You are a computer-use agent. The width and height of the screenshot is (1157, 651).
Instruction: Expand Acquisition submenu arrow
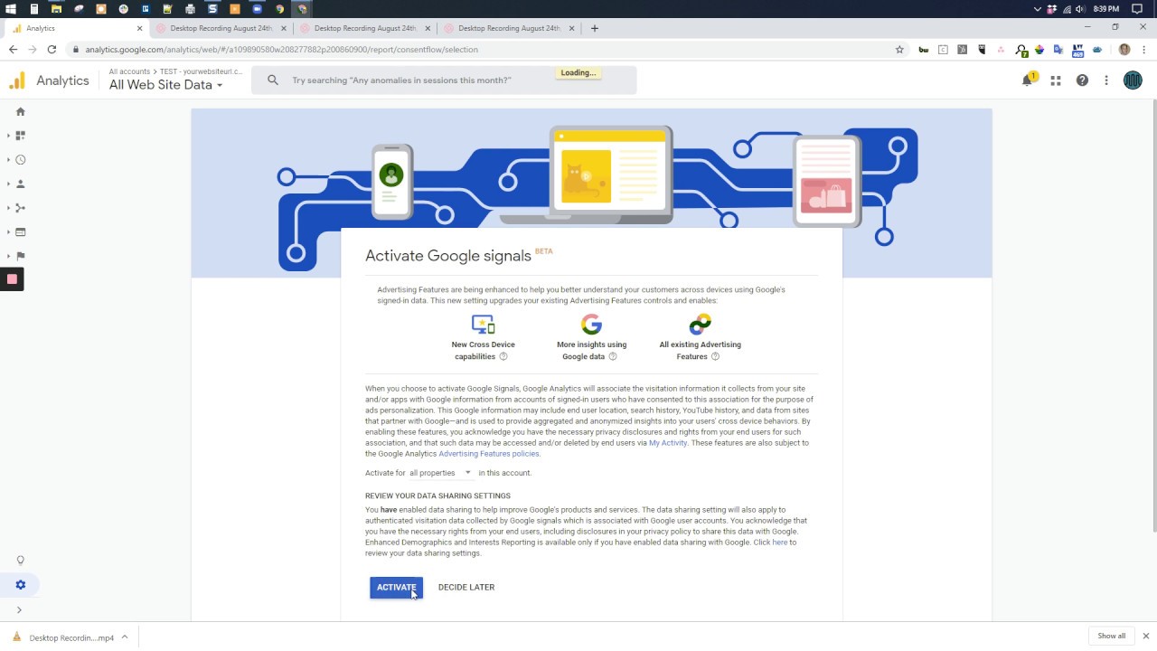(8, 208)
